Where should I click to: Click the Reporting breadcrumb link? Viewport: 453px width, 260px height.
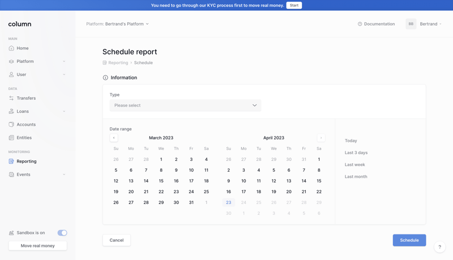118,63
